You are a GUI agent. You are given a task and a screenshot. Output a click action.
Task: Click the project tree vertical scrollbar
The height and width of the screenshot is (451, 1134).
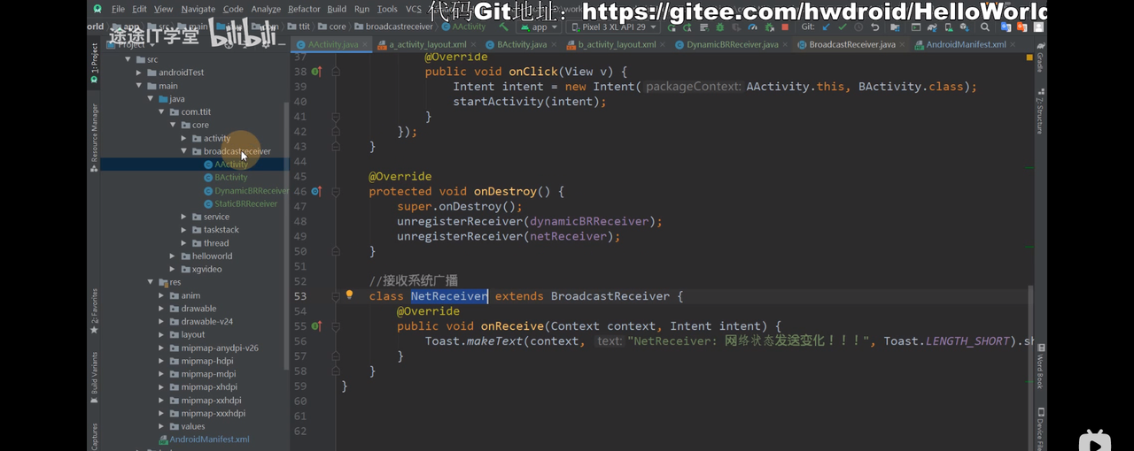pos(285,236)
